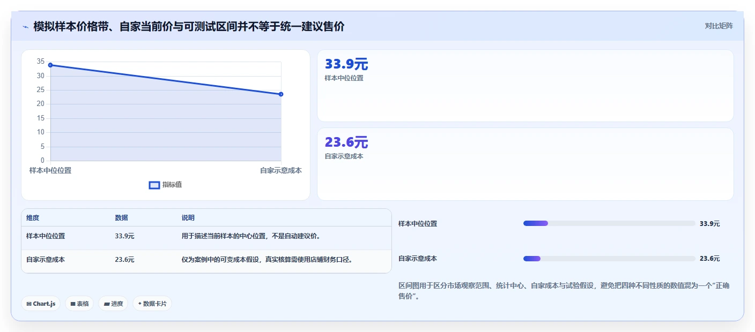755x332 pixels.
Task: Click the 说明 table column header
Action: click(188, 218)
